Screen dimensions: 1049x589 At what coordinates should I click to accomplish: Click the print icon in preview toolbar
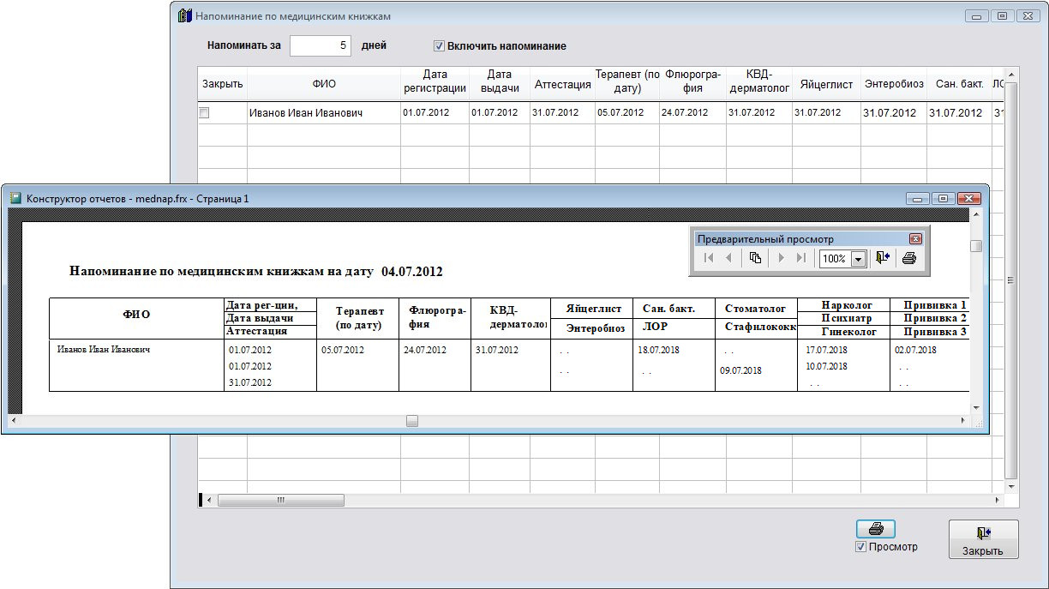(x=909, y=258)
